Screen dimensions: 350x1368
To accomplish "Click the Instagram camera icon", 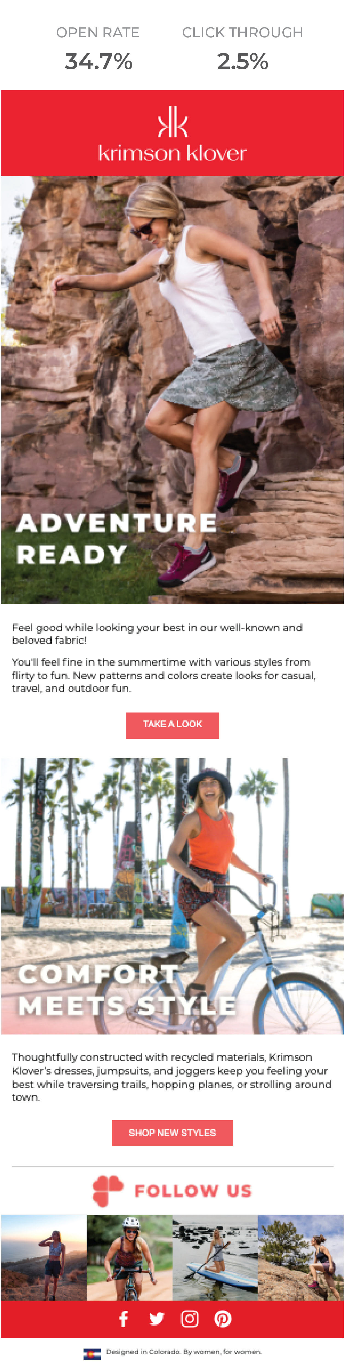I will [x=190, y=1319].
